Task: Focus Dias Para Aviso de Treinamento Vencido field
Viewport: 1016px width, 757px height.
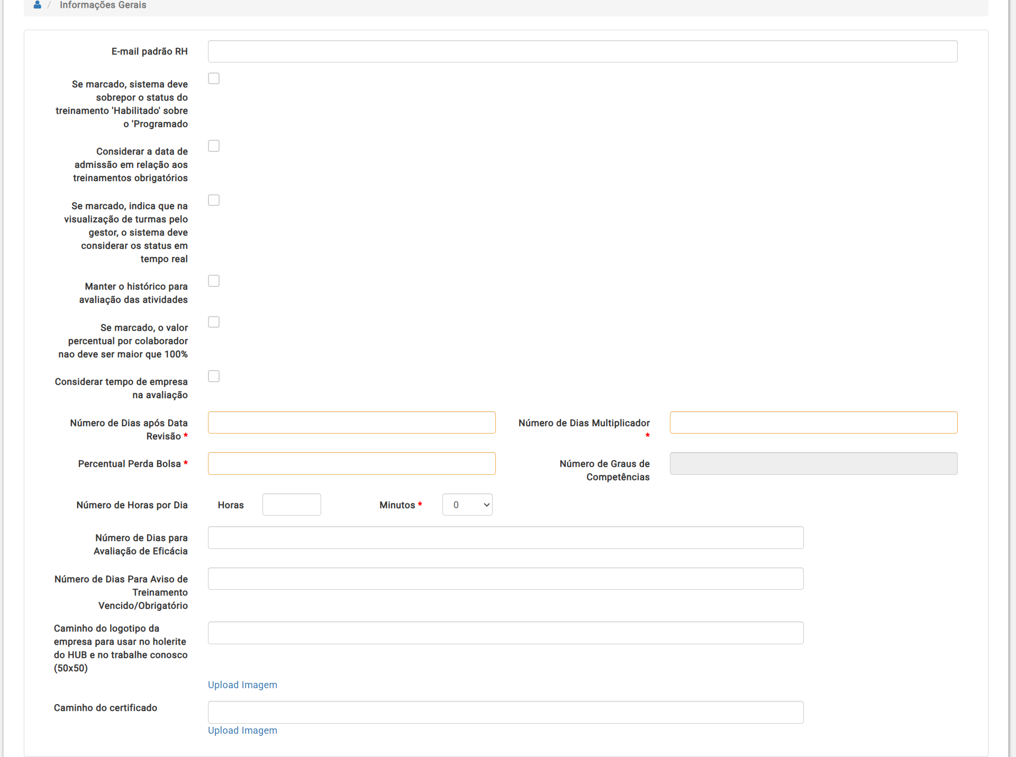Action: (505, 579)
